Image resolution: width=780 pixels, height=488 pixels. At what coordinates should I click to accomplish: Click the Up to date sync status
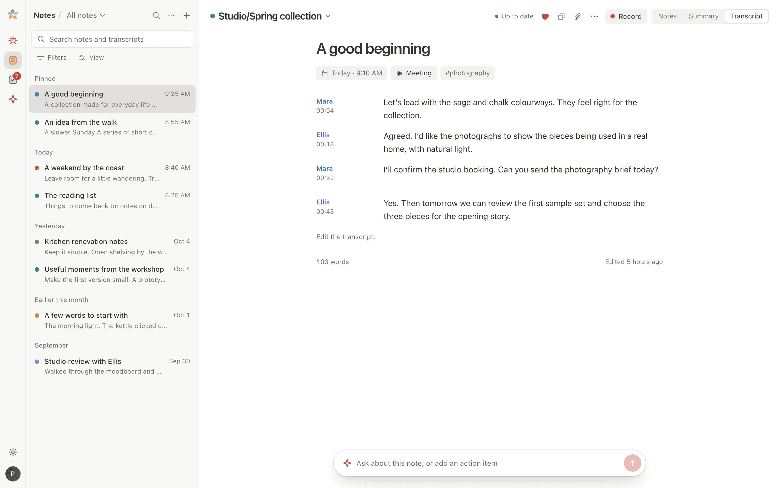pos(514,16)
